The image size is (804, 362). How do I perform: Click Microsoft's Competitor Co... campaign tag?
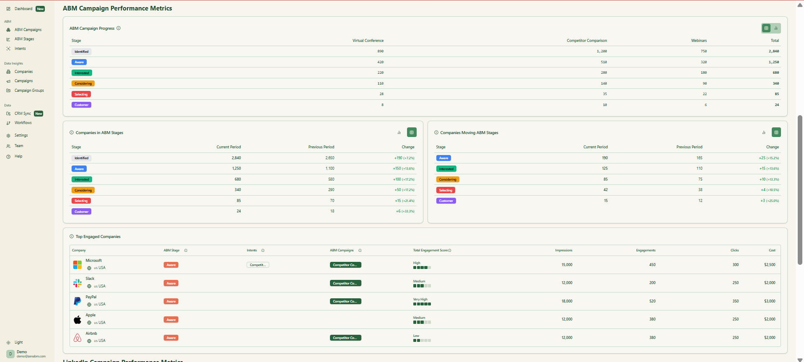(345, 265)
